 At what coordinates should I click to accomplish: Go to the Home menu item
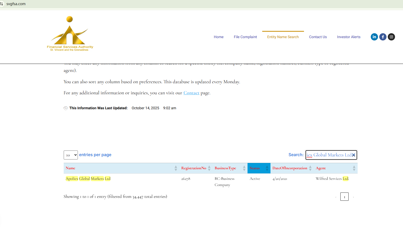[x=219, y=37]
